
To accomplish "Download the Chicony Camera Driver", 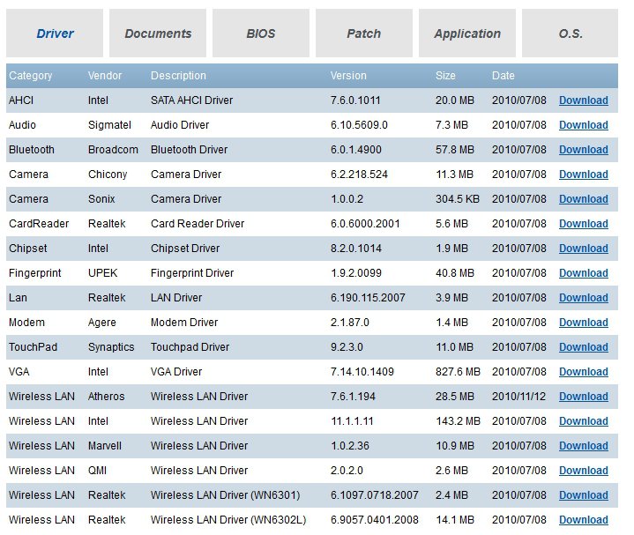I will pos(584,175).
